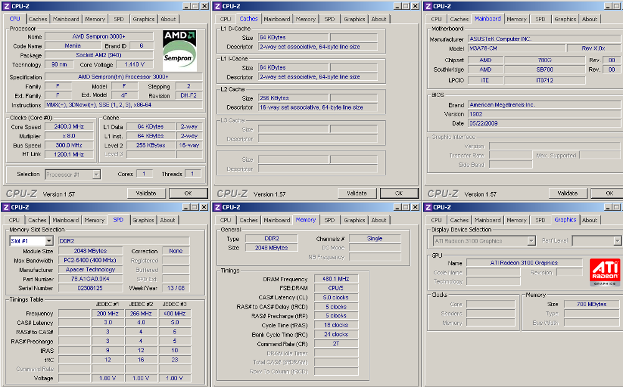Open Caches tab in ATI Radeon GPU window
The height and width of the screenshot is (387, 623).
[x=459, y=220]
